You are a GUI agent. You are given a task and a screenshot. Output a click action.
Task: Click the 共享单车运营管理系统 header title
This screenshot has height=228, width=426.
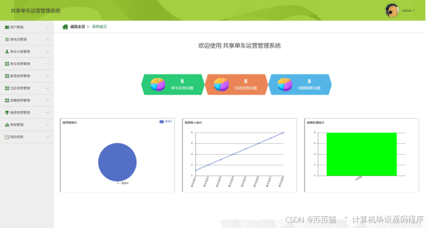[36, 11]
